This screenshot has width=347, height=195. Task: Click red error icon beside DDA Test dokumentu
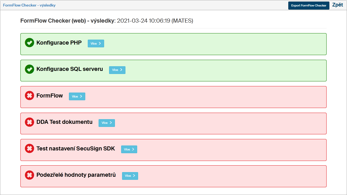pyautogui.click(x=29, y=122)
